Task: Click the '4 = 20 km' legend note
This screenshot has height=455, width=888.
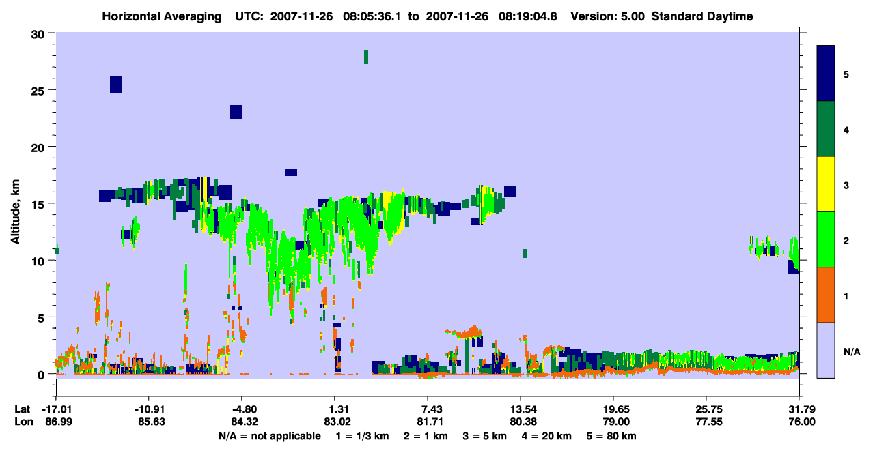Action: [x=548, y=436]
